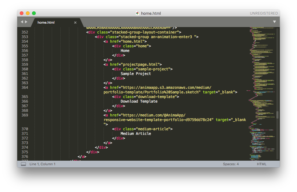This screenshot has width=297, height=192.
Task: Click the yellow minimize window control
Action: (x=27, y=13)
